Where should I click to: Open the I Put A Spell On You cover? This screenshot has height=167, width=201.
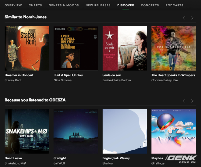(76, 48)
